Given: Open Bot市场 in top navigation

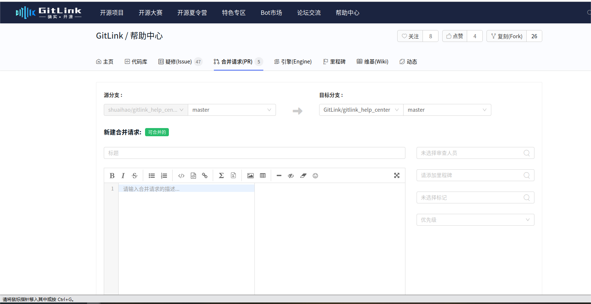Looking at the screenshot, I should (271, 13).
